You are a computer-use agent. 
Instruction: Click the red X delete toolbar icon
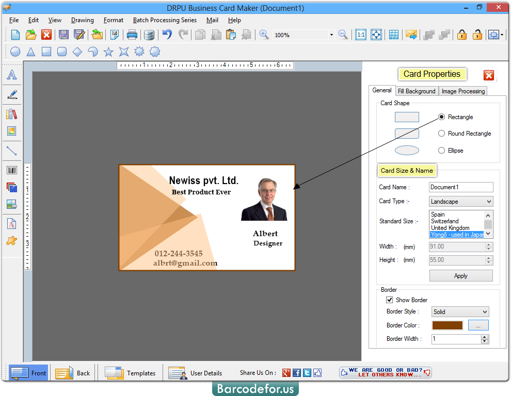pos(46,35)
